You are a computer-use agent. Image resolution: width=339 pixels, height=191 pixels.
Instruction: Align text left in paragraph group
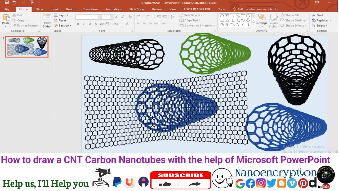point(138,24)
